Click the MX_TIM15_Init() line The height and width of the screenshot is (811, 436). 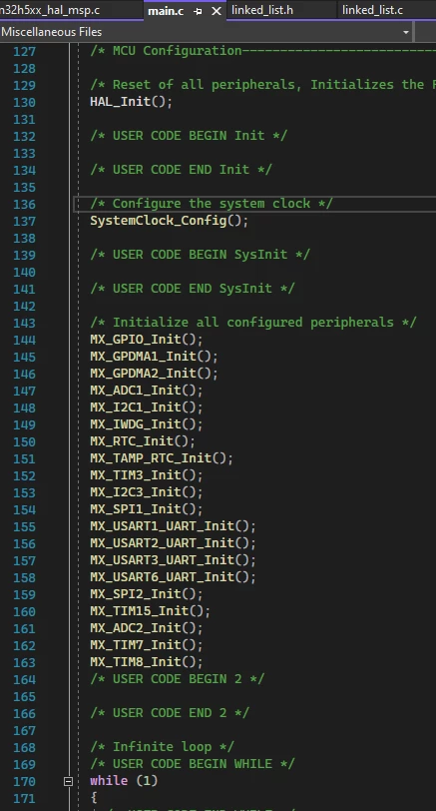point(150,611)
